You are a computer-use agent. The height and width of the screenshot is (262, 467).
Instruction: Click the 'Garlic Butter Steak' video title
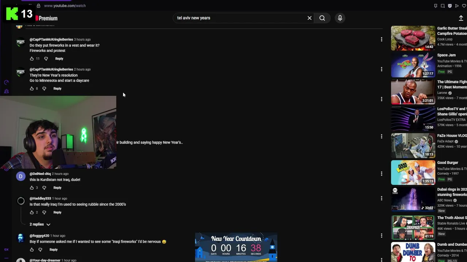pos(452,31)
